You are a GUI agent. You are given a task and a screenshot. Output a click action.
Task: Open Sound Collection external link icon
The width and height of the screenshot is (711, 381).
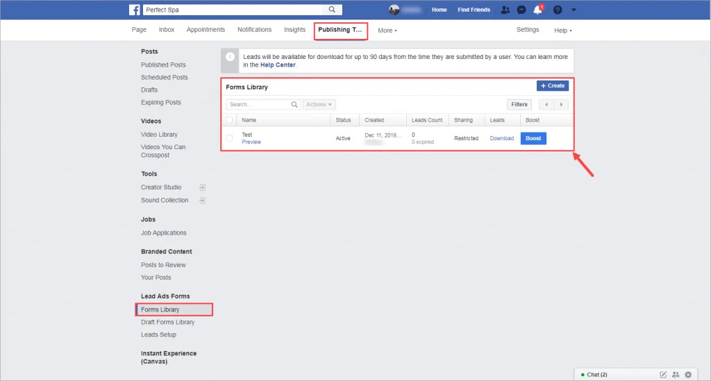[x=202, y=201]
